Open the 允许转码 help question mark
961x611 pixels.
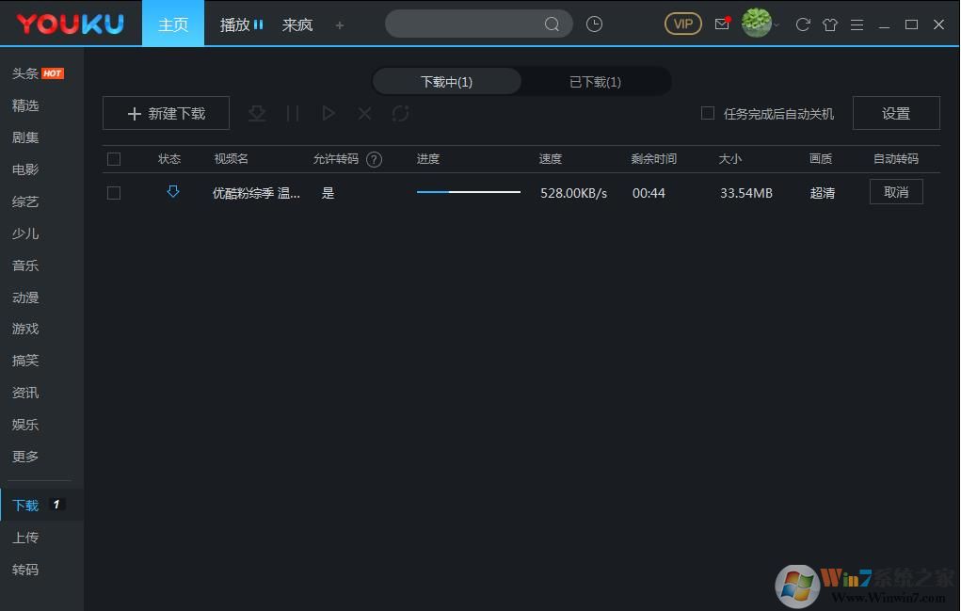click(x=374, y=158)
